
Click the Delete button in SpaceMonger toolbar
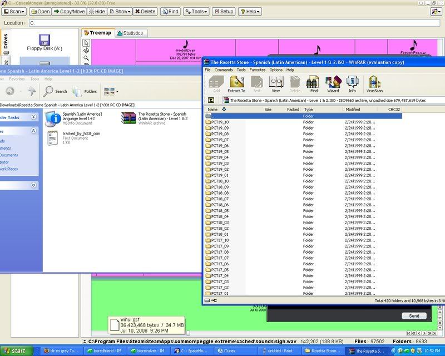pyautogui.click(x=145, y=11)
